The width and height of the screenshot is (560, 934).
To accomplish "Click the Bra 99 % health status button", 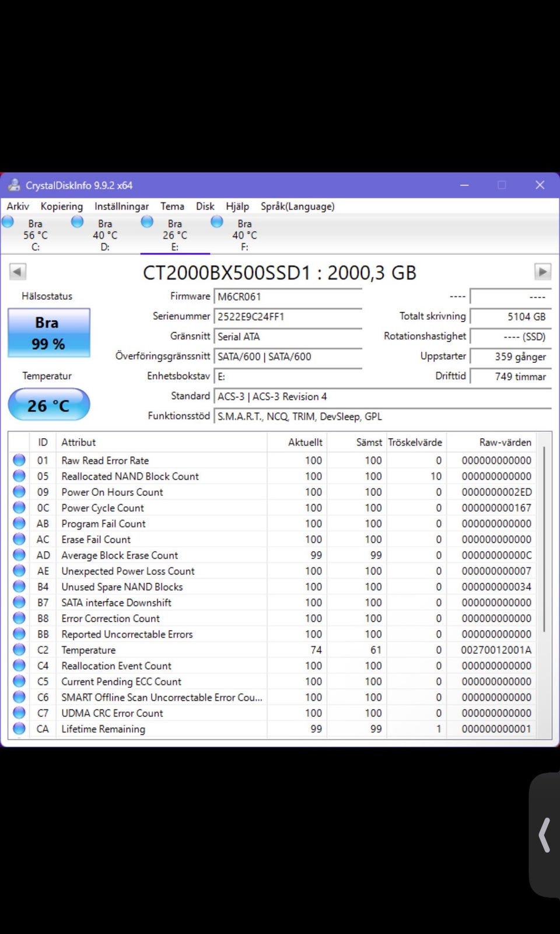I will click(49, 333).
